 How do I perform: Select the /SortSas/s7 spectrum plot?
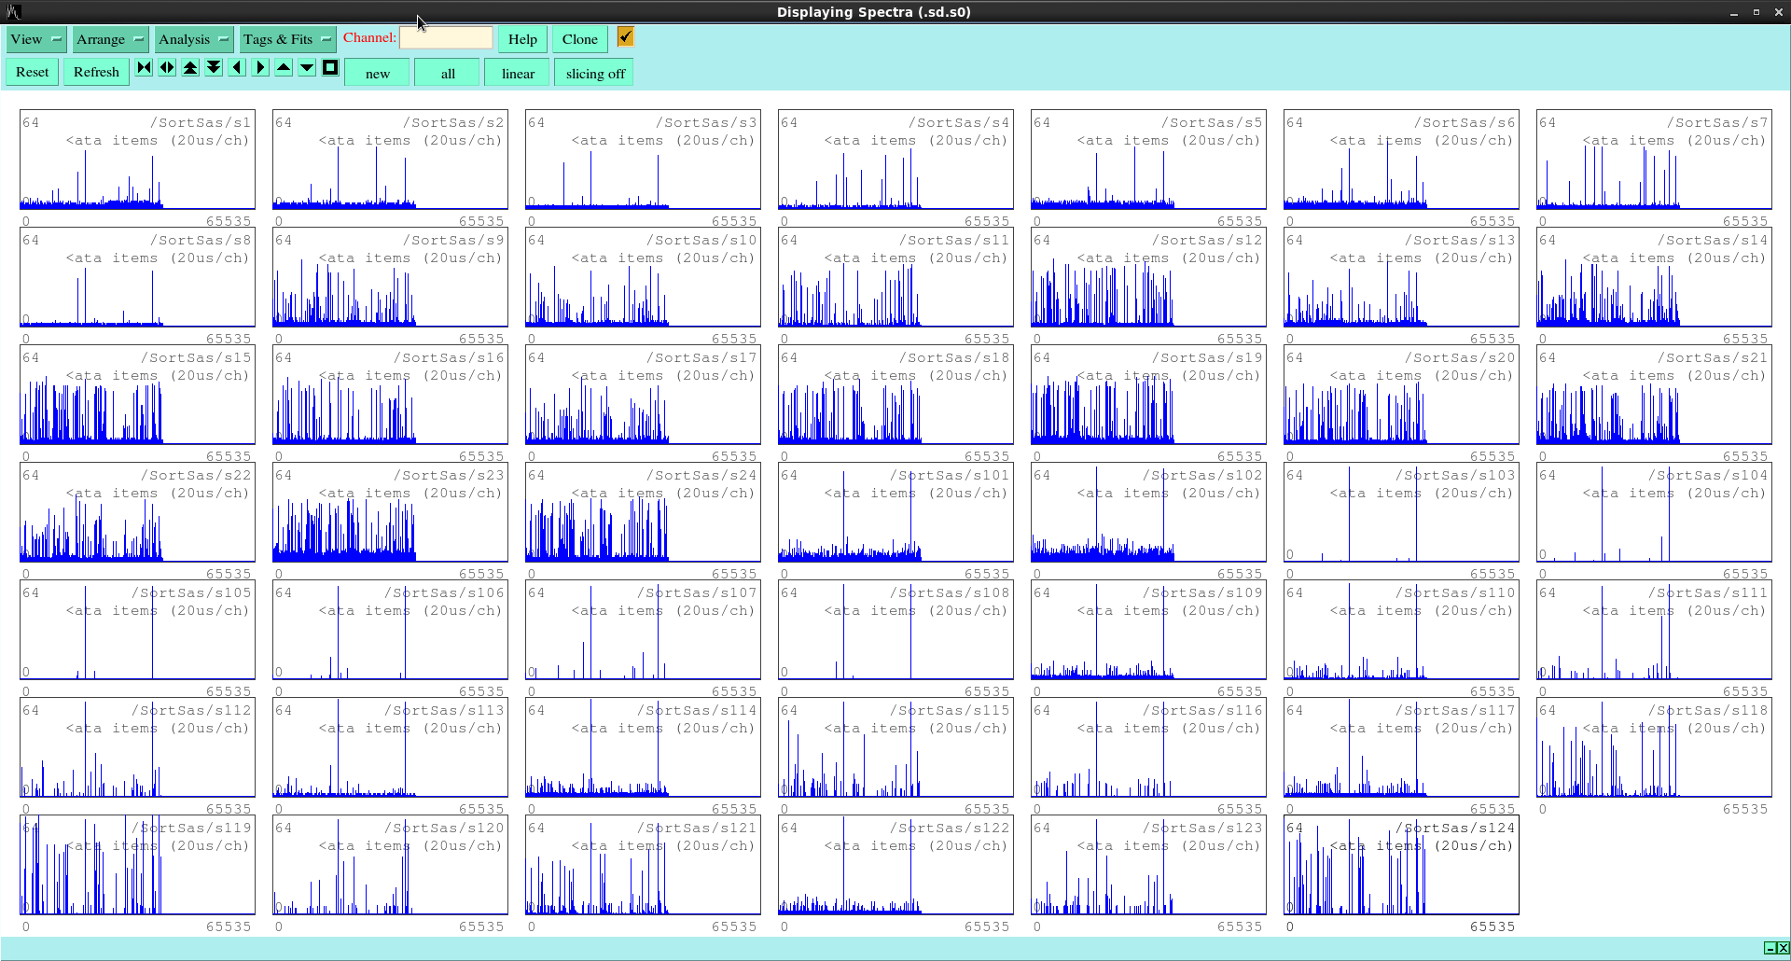pyautogui.click(x=1654, y=160)
